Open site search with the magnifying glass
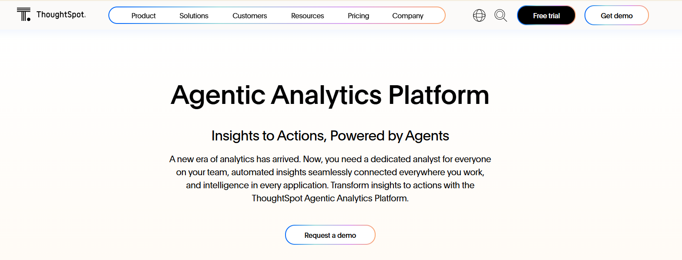The image size is (682, 260). [x=501, y=15]
